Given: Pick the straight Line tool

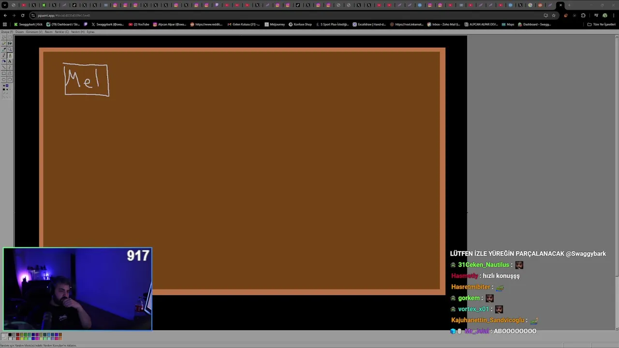Looking at the screenshot, I should (x=4, y=67).
